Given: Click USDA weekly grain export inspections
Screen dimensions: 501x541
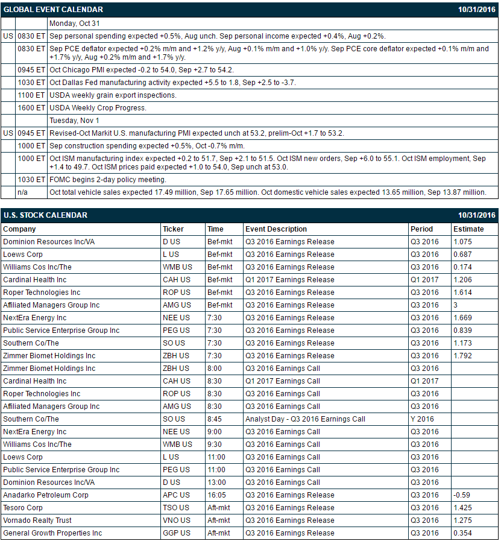Looking at the screenshot, I should point(113,95).
